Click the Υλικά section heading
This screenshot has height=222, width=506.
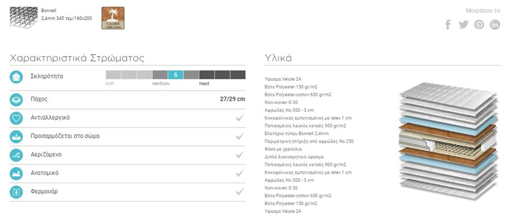tap(278, 58)
